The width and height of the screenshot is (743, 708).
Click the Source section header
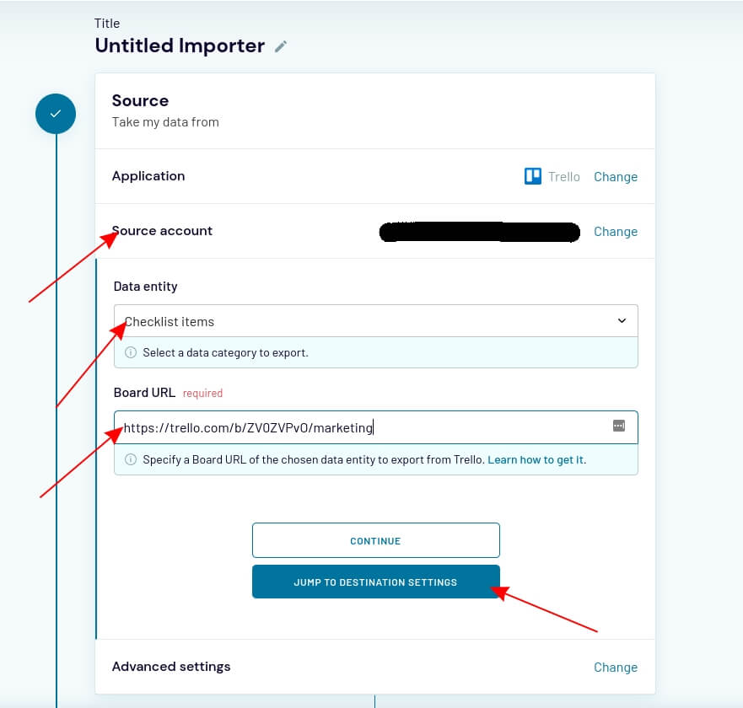point(140,101)
